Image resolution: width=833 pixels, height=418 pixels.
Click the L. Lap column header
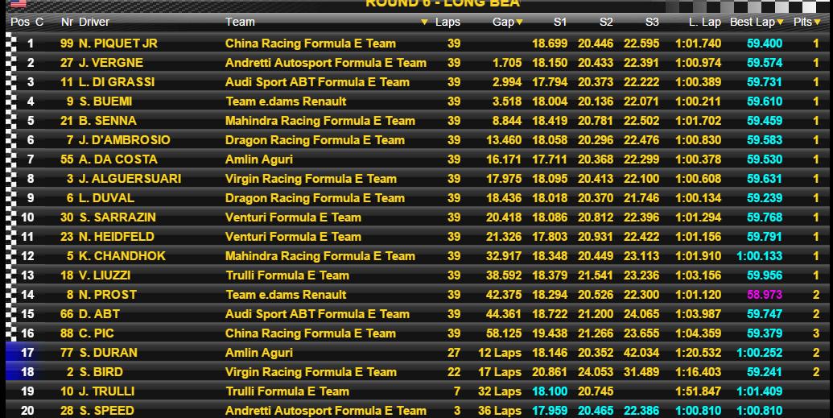[705, 22]
